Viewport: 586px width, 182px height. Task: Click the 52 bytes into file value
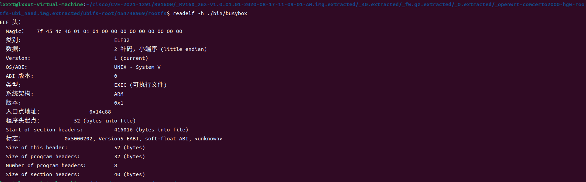[x=105, y=121]
